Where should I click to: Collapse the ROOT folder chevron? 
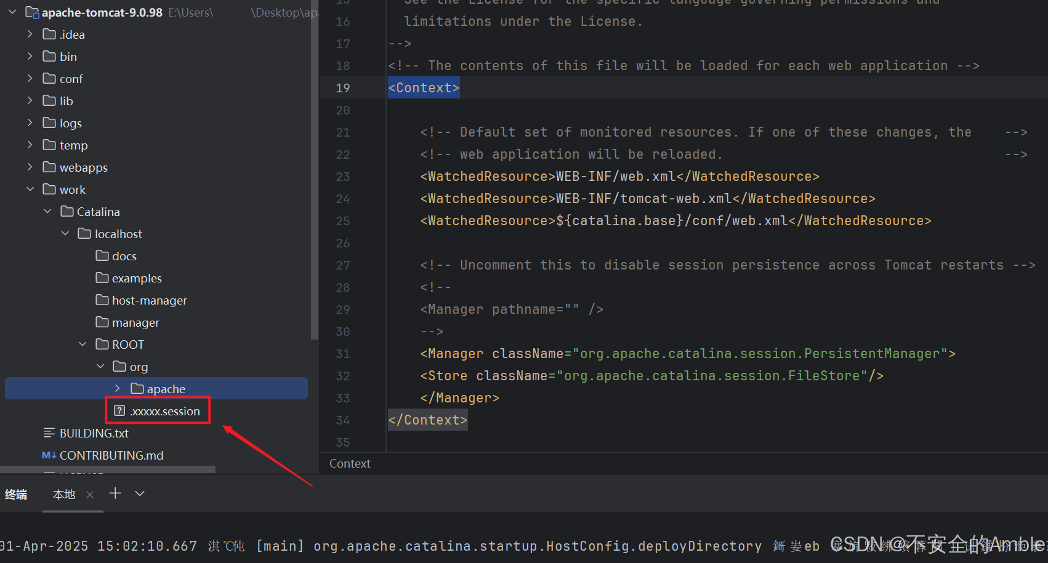point(83,344)
